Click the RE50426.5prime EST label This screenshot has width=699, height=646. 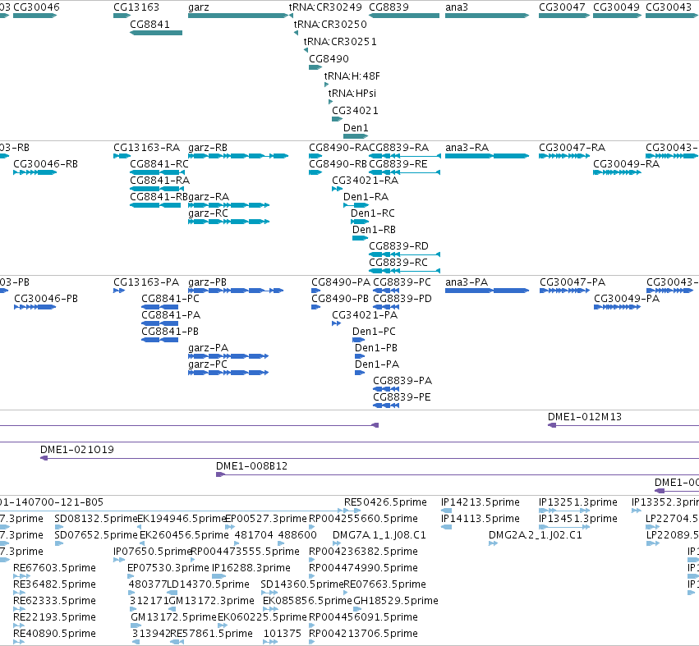pyautogui.click(x=385, y=502)
